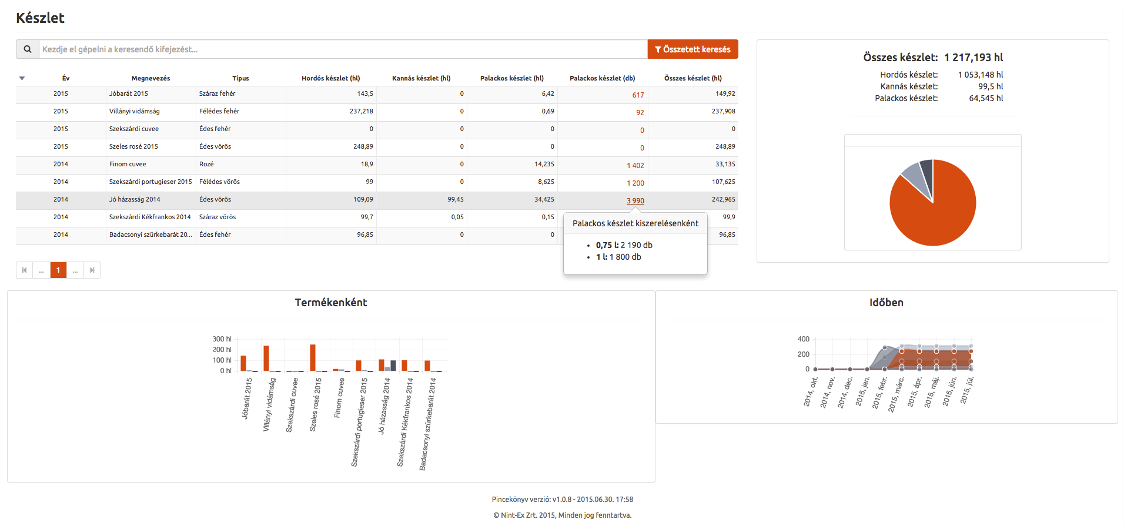Click next pages ellipsis in pagination
This screenshot has width=1124, height=526.
pyautogui.click(x=75, y=270)
